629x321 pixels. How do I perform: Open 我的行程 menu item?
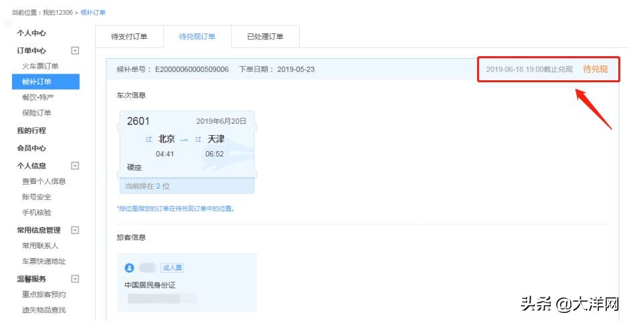coord(31,130)
